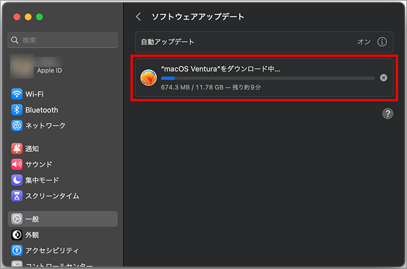Click the “macOS Ventura”をダウンロード中 text
407x269 pixels.
tap(221, 69)
